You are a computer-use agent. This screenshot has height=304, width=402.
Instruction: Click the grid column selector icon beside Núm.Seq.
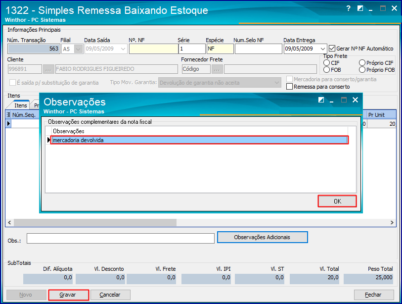(8, 115)
